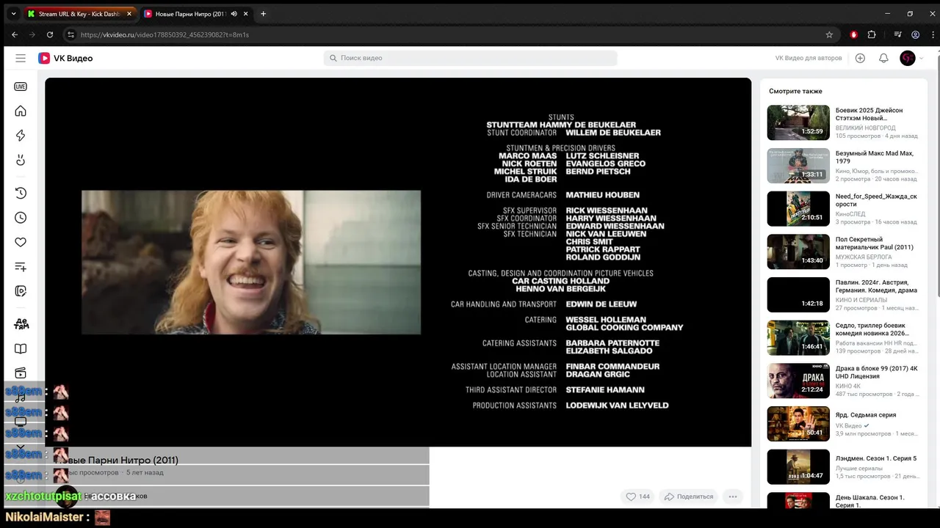Like the video with the 144 heart button

point(637,496)
